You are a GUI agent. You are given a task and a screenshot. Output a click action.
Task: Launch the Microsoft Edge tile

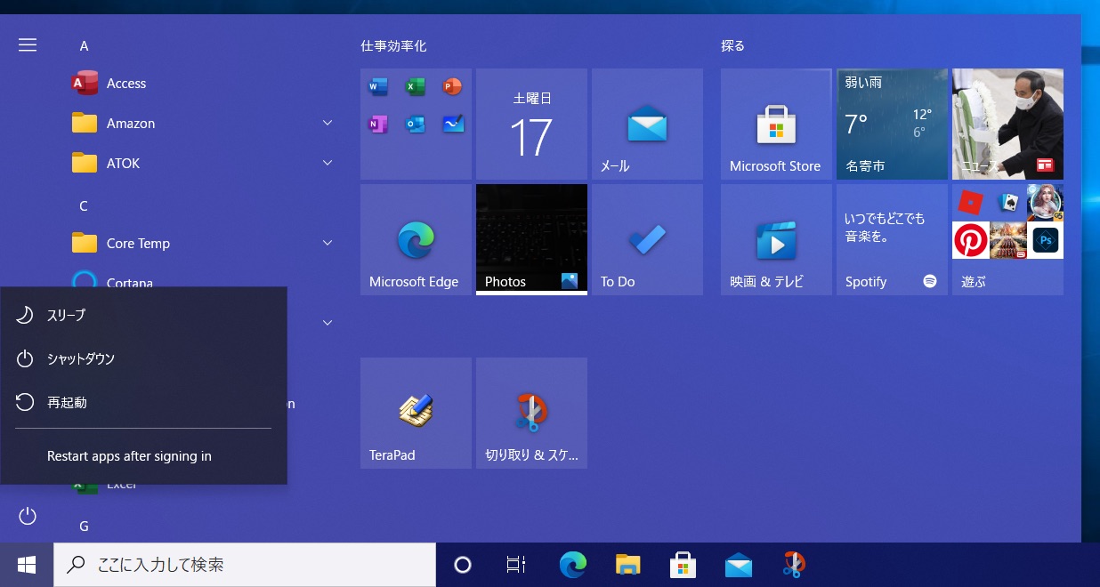coord(416,239)
